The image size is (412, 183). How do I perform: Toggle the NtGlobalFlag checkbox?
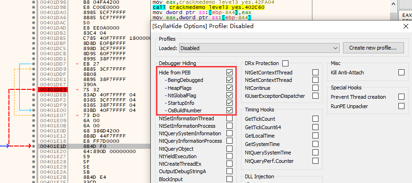coord(229,95)
